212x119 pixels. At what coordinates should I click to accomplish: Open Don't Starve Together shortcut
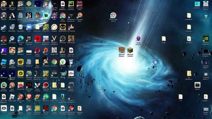tap(4, 4)
